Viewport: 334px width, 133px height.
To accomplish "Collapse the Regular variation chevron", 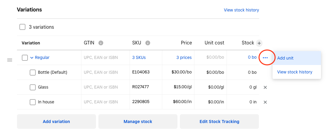I will pos(31,58).
